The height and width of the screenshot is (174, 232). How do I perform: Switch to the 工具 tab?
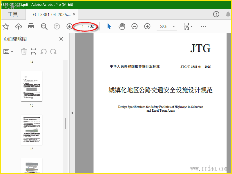[13, 14]
